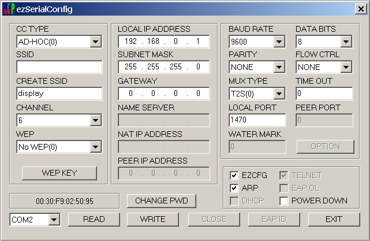Open the FLOW CTRL dropdown

pyautogui.click(x=346, y=67)
